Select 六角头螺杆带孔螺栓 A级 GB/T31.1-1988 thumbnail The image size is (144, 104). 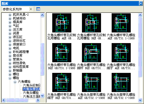[121, 23]
